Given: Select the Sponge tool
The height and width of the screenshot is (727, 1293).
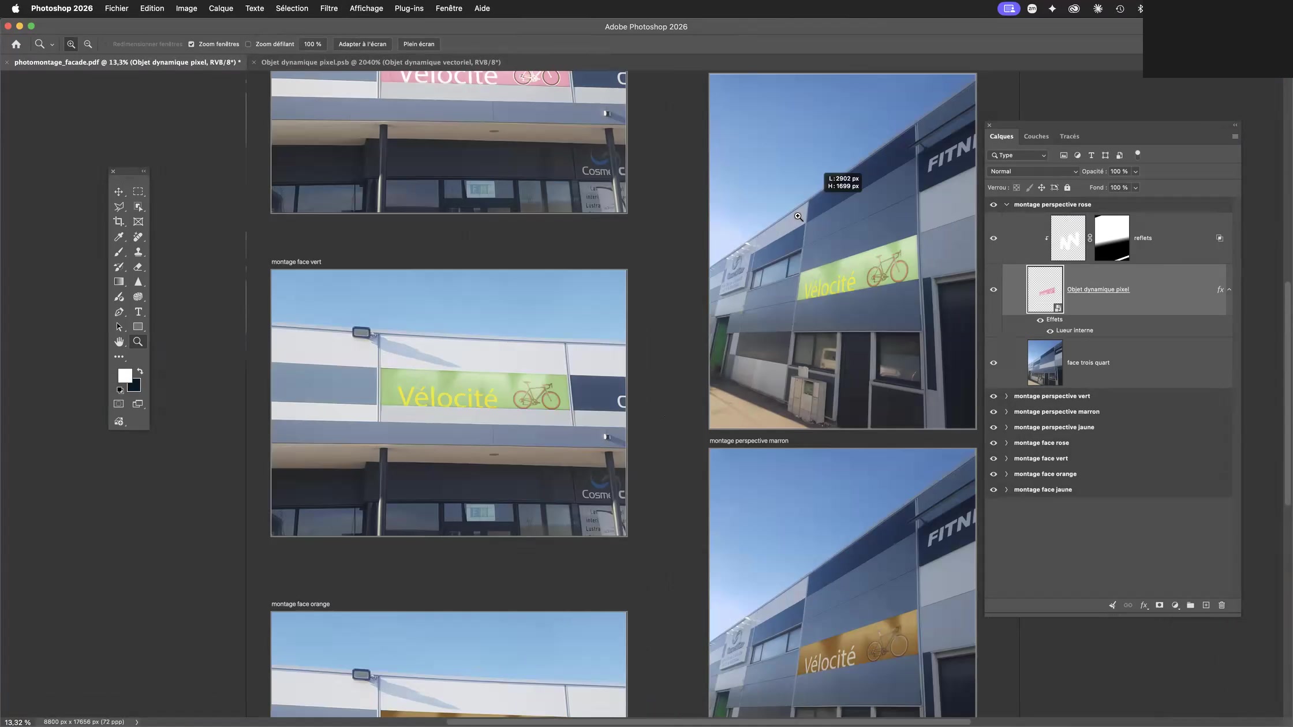Looking at the screenshot, I should (x=138, y=297).
